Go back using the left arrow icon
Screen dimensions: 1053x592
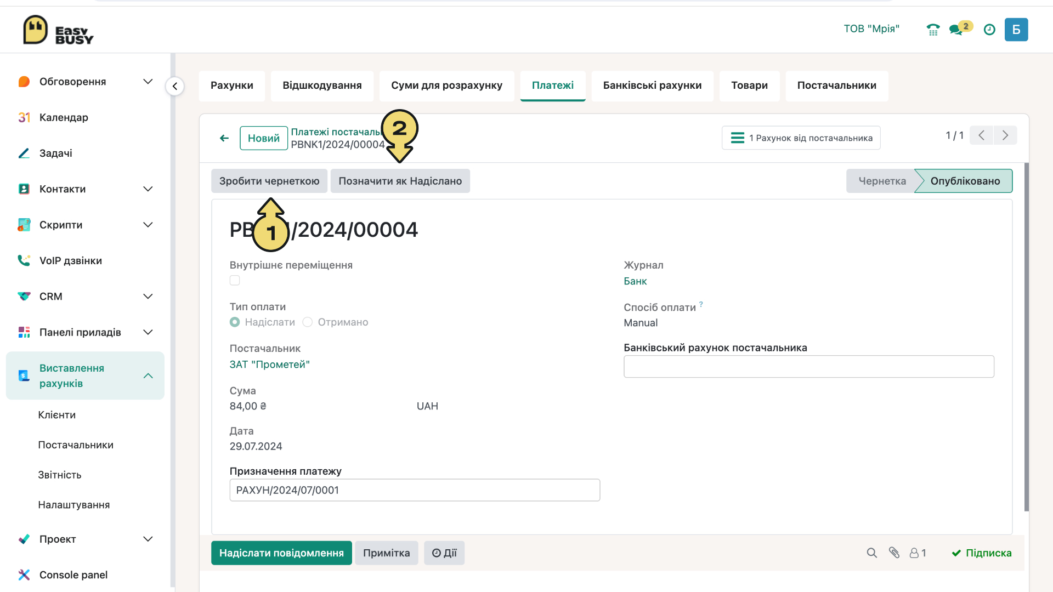224,138
